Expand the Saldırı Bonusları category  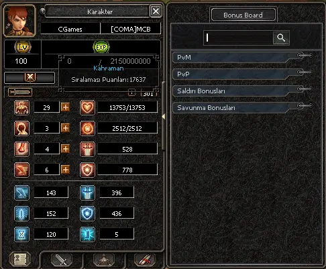click(243, 91)
